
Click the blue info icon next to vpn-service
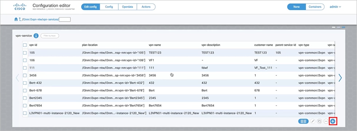[x=36, y=36]
